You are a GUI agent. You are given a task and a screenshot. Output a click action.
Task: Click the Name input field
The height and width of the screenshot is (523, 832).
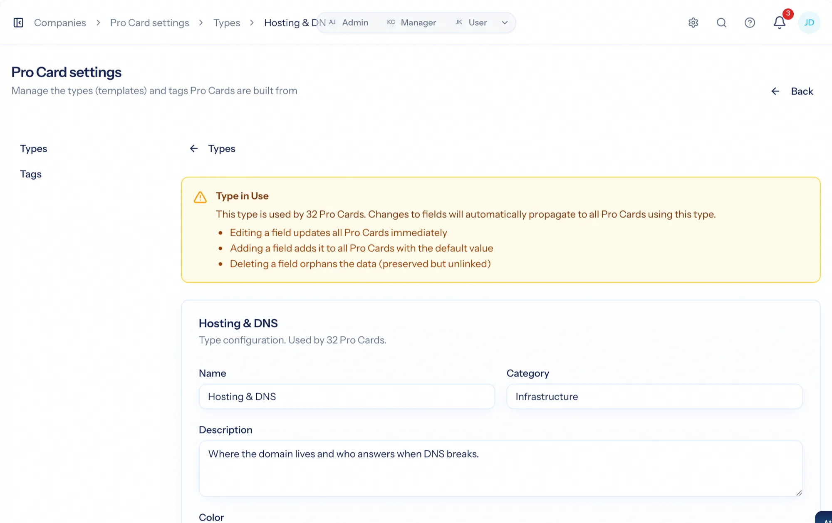coord(347,396)
